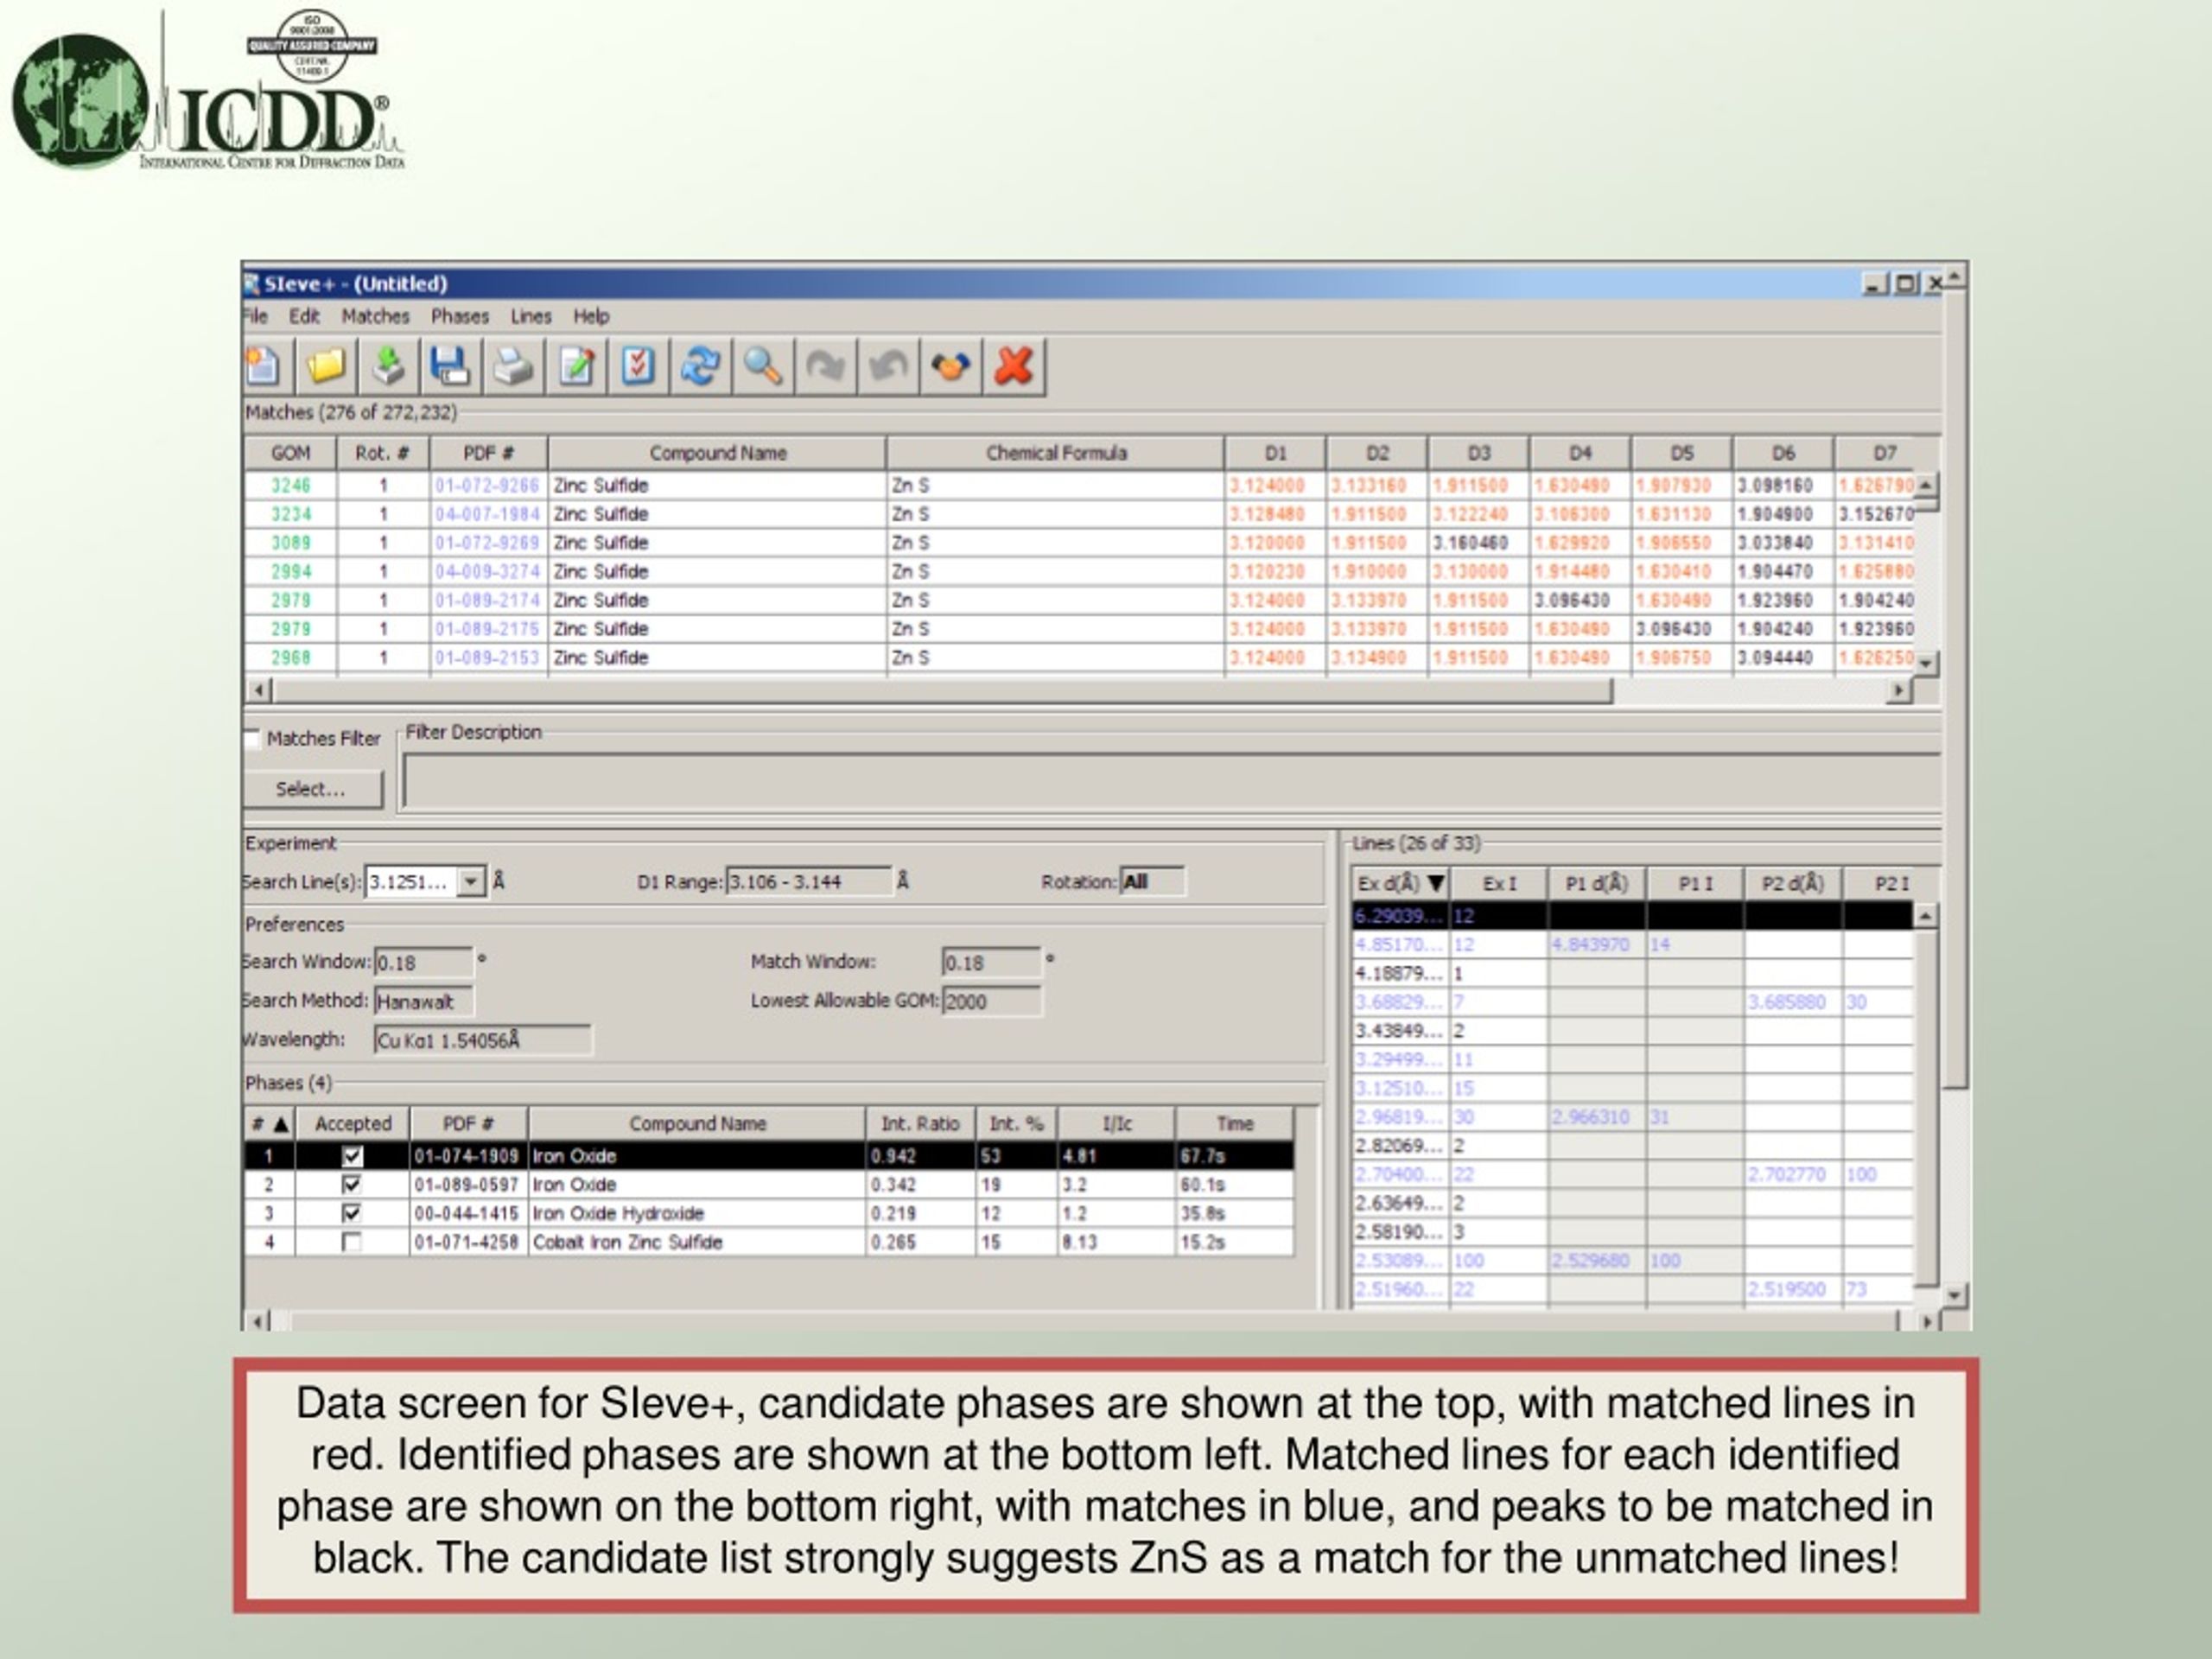
Task: Click the SIeve+ title bar app icon
Action: 252,284
